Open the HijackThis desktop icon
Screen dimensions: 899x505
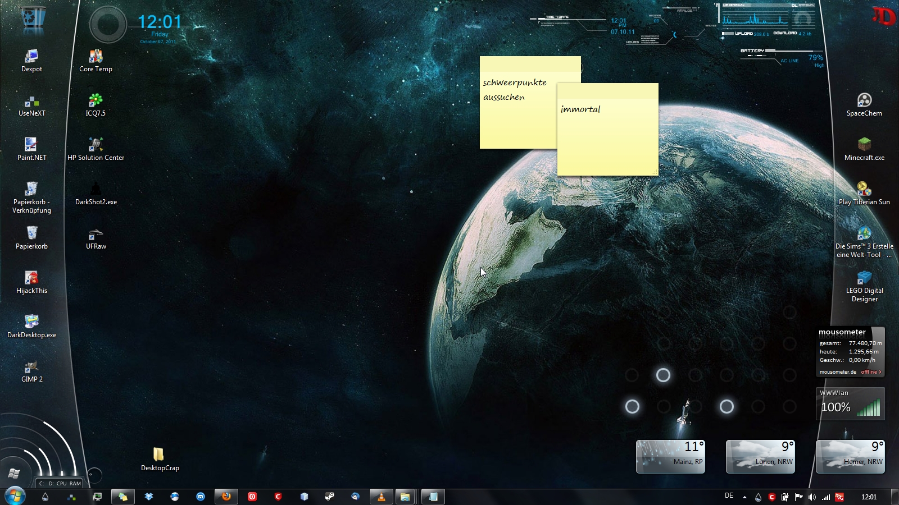(x=31, y=279)
